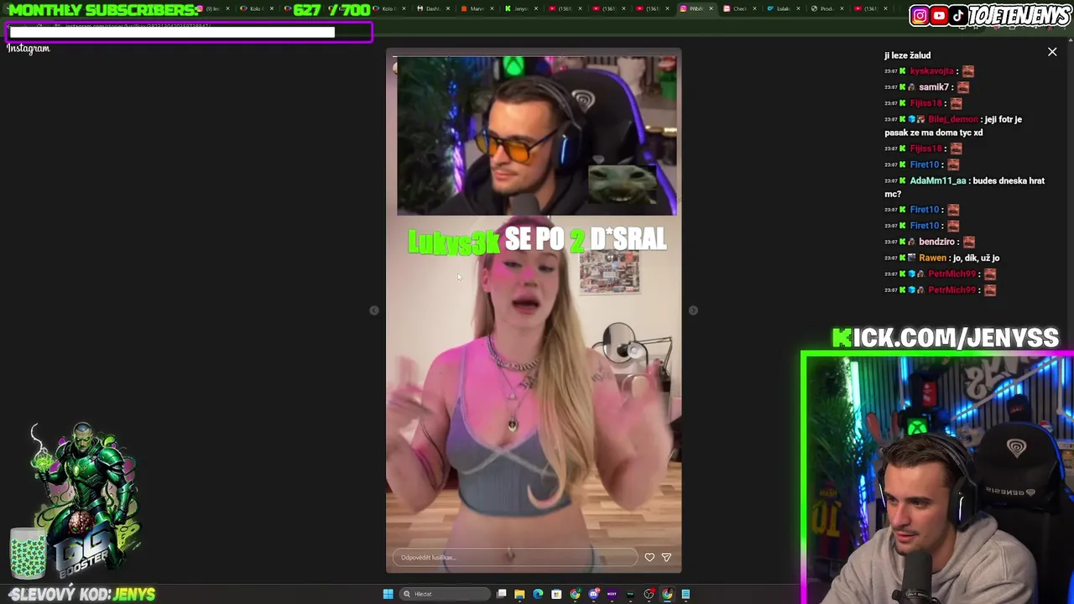Close the Instagram story viewer
The image size is (1074, 604).
(x=1052, y=52)
